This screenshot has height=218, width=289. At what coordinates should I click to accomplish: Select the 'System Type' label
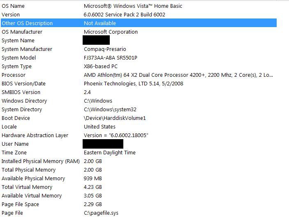(16, 67)
